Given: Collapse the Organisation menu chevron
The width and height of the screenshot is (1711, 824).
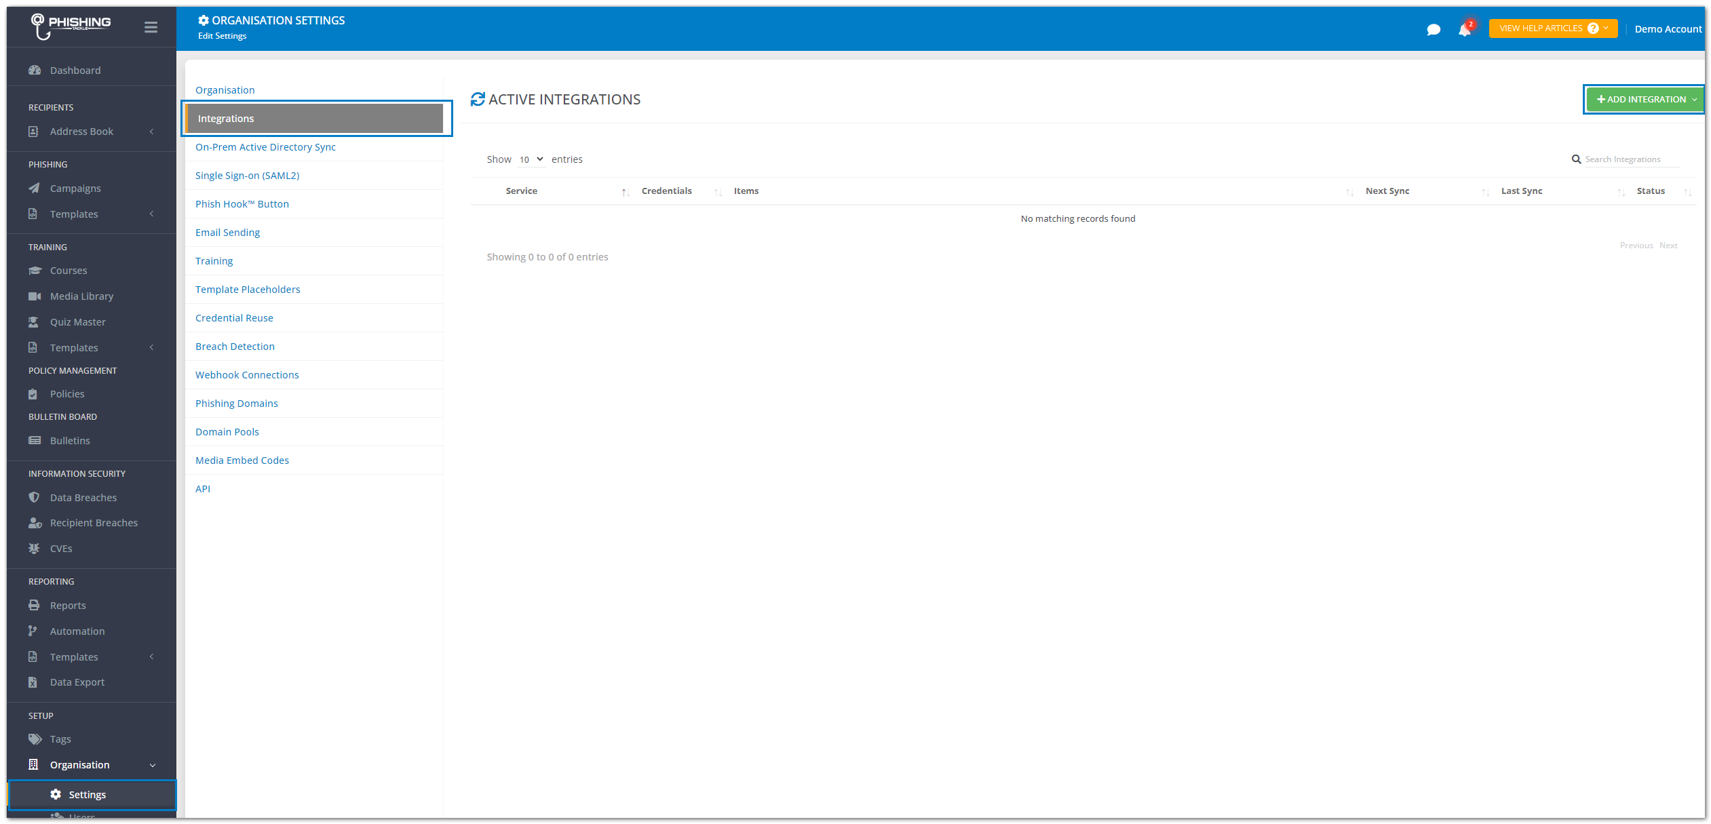Looking at the screenshot, I should [153, 765].
